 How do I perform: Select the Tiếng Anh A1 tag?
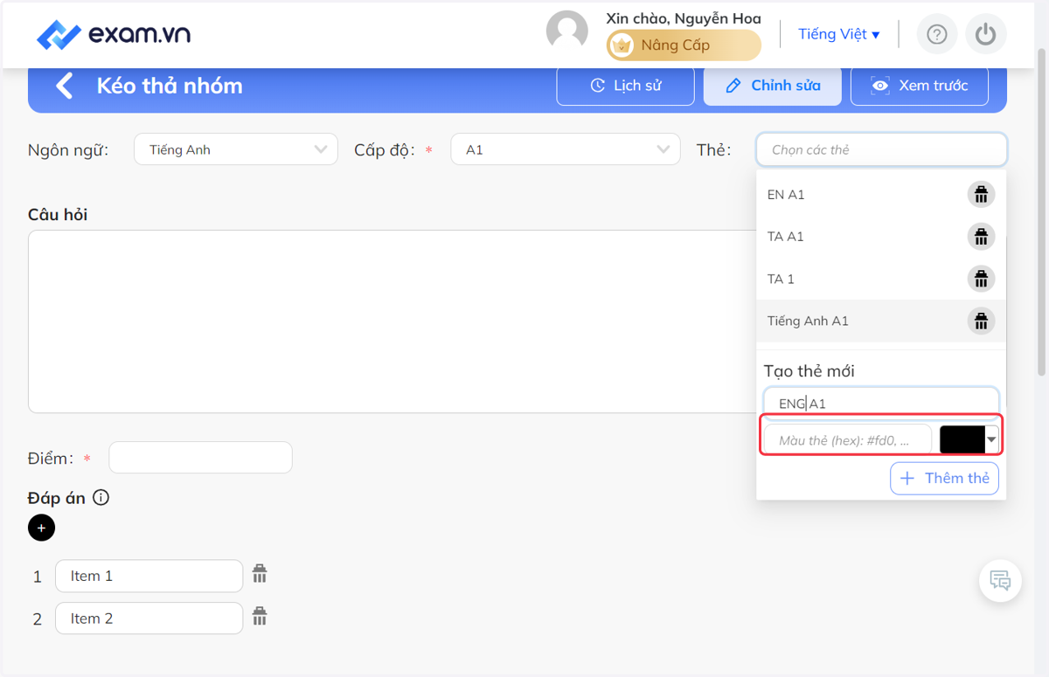click(861, 321)
